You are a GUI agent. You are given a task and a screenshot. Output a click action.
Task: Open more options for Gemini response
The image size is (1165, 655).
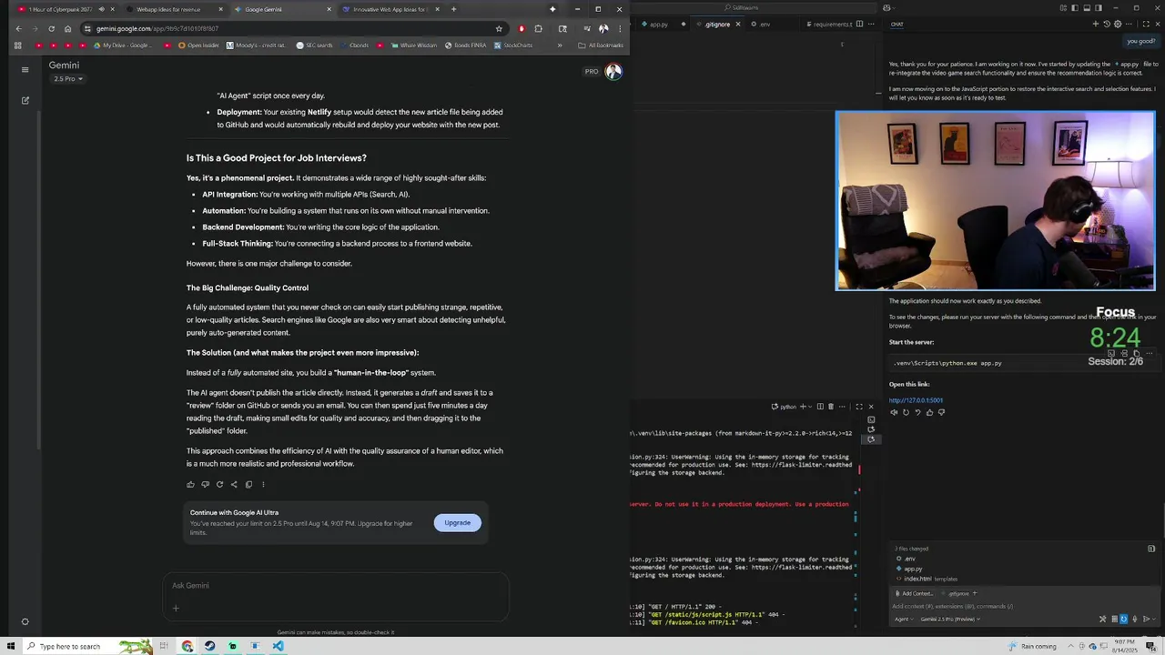(263, 484)
